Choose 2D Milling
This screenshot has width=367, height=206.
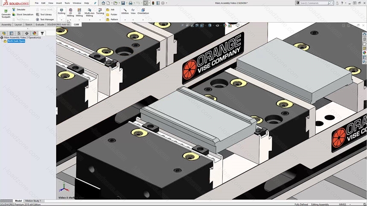coord(70,12)
